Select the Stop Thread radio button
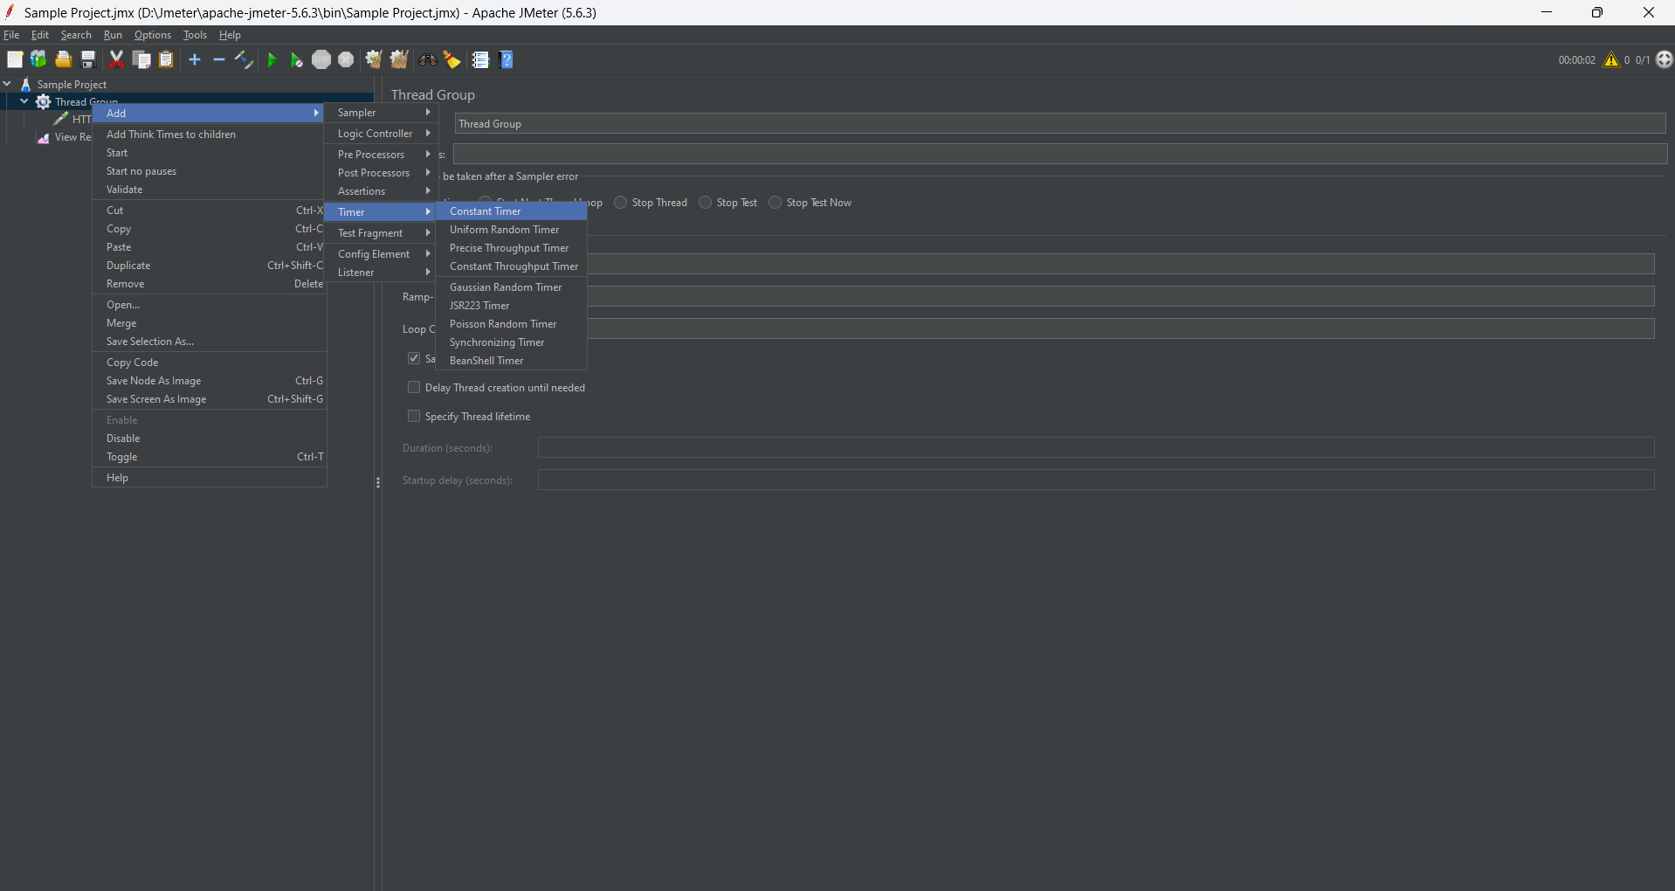The width and height of the screenshot is (1675, 891). tap(621, 202)
